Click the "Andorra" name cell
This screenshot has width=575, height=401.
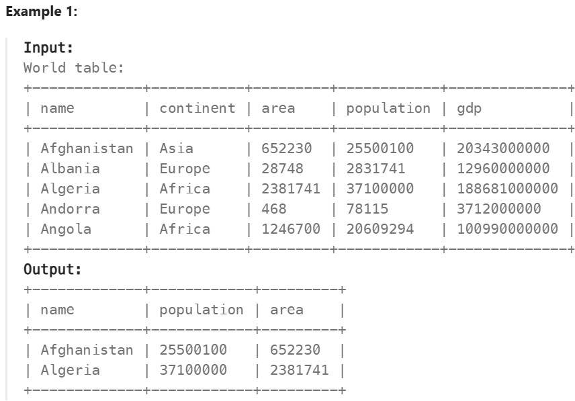(70, 209)
